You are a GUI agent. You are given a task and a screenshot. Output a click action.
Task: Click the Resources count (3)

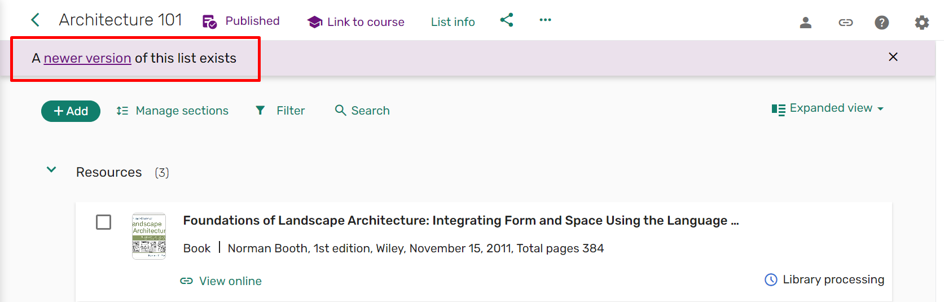[x=162, y=173]
